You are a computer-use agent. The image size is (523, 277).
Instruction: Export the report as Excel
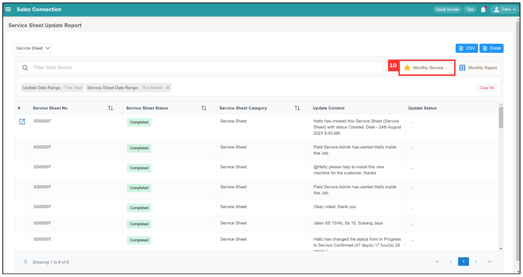tap(492, 48)
